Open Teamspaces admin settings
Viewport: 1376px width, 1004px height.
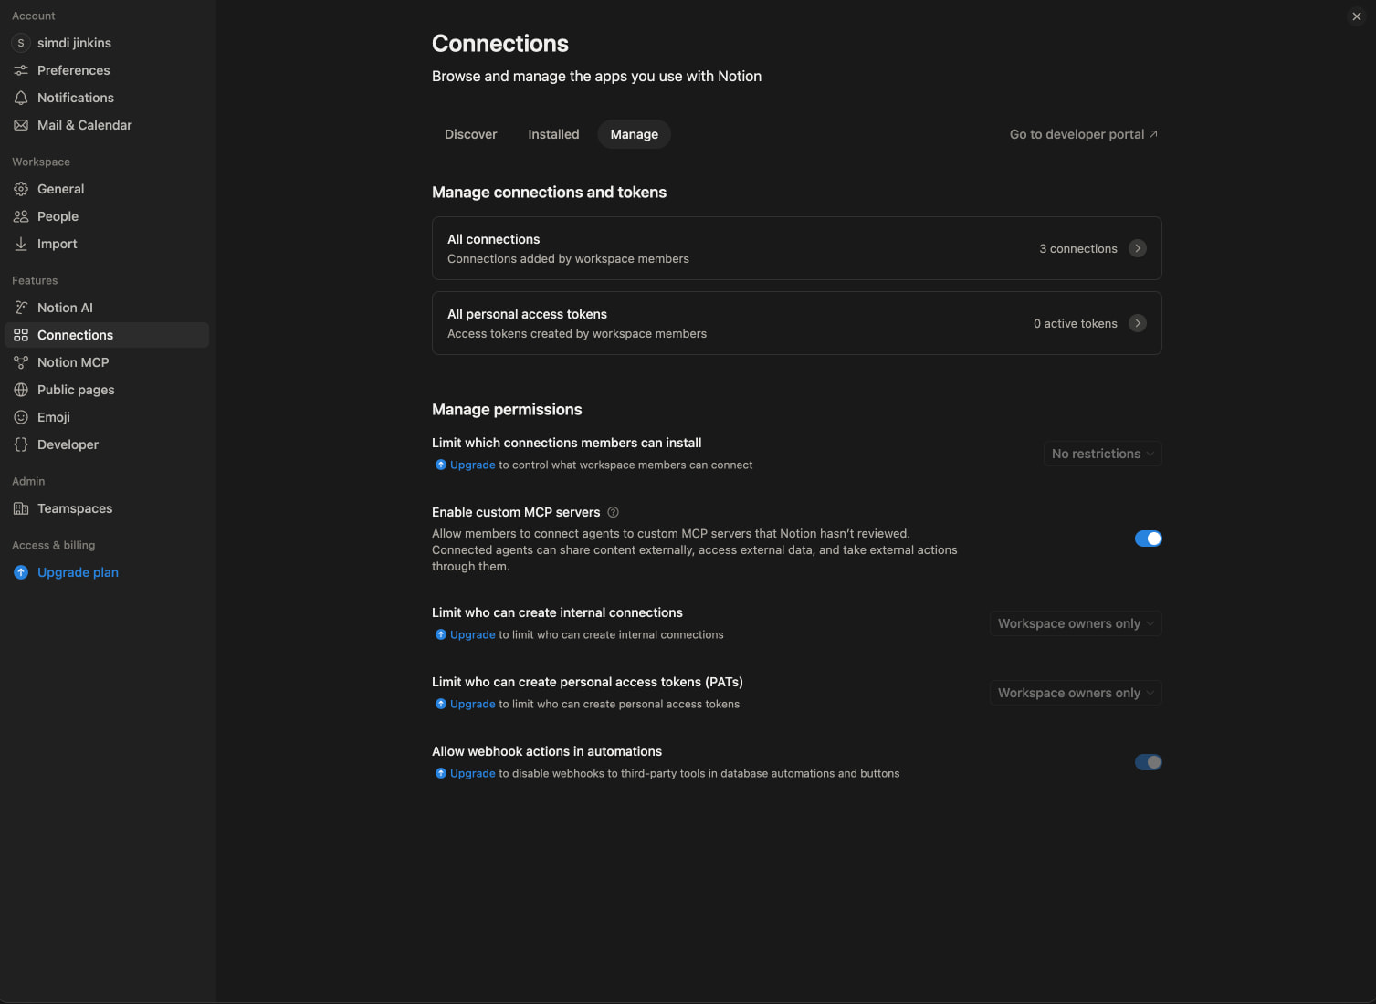(x=107, y=508)
